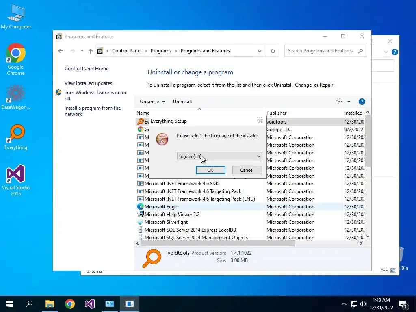Click the Search Programs and Features field
This screenshot has height=312, width=416.
(325, 51)
